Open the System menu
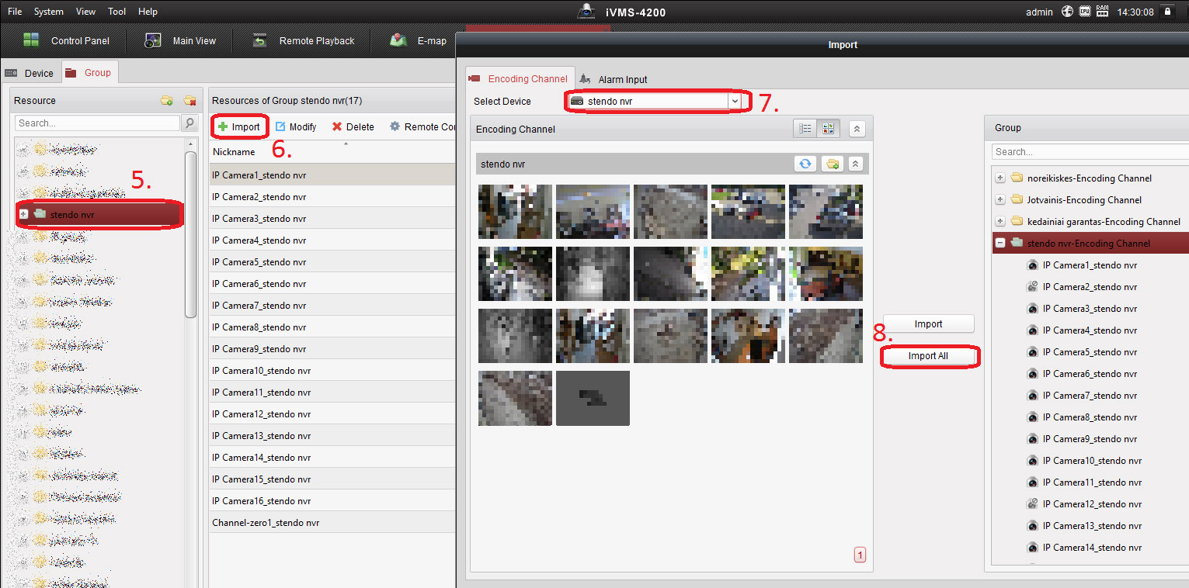 pyautogui.click(x=49, y=12)
